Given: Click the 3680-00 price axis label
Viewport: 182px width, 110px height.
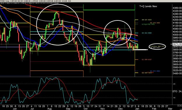Looking at the screenshot, I should coord(177,58).
